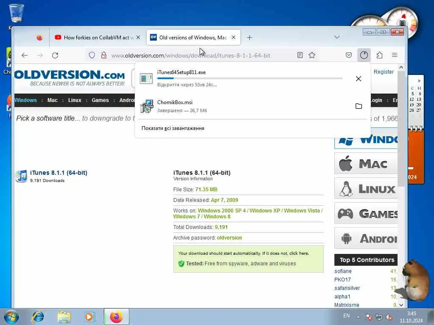Open contributor safarisilver's profile
This screenshot has width=434, height=325.
(347, 288)
